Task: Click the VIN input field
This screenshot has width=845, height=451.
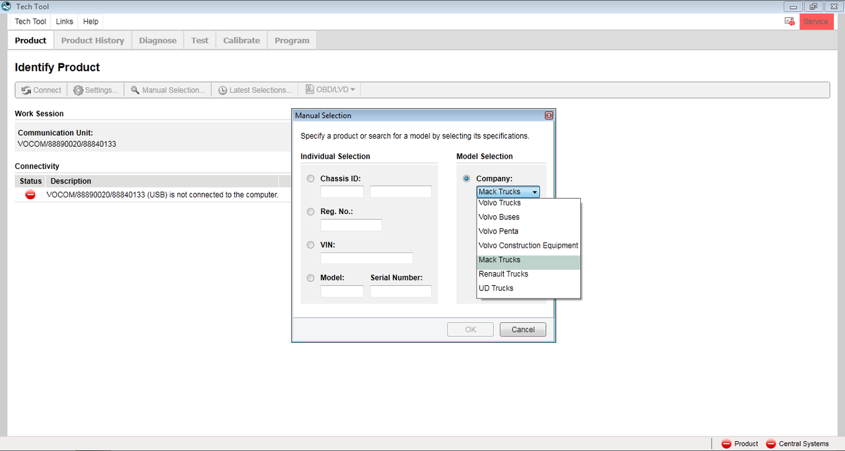Action: pyautogui.click(x=366, y=258)
